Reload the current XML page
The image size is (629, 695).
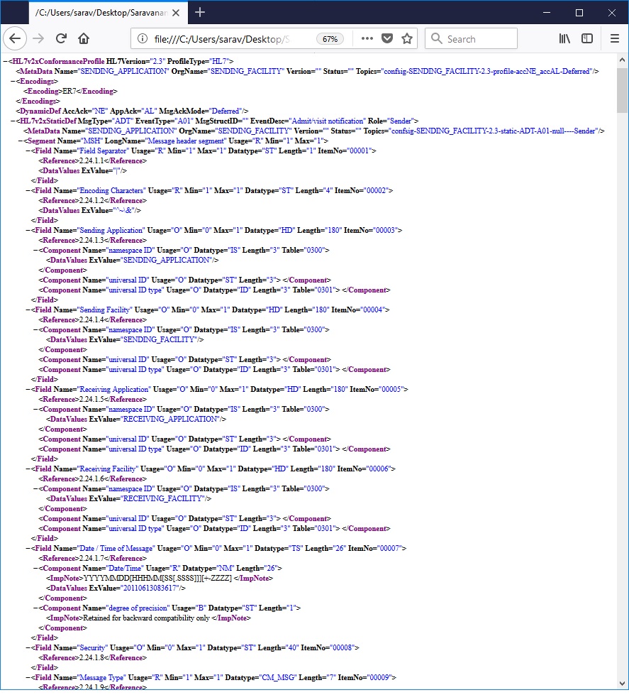click(60, 38)
